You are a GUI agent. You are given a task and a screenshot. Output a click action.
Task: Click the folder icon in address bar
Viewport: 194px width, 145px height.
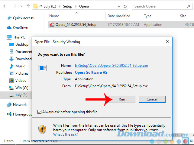[x=35, y=6]
